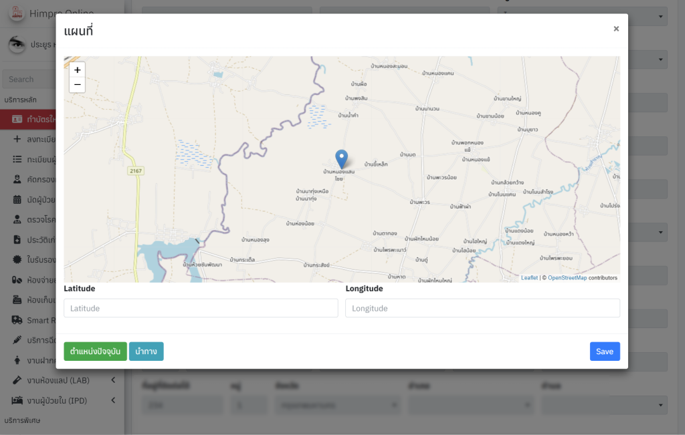Open the ID card sidebar icon
Image resolution: width=685 pixels, height=435 pixels.
[x=17, y=119]
